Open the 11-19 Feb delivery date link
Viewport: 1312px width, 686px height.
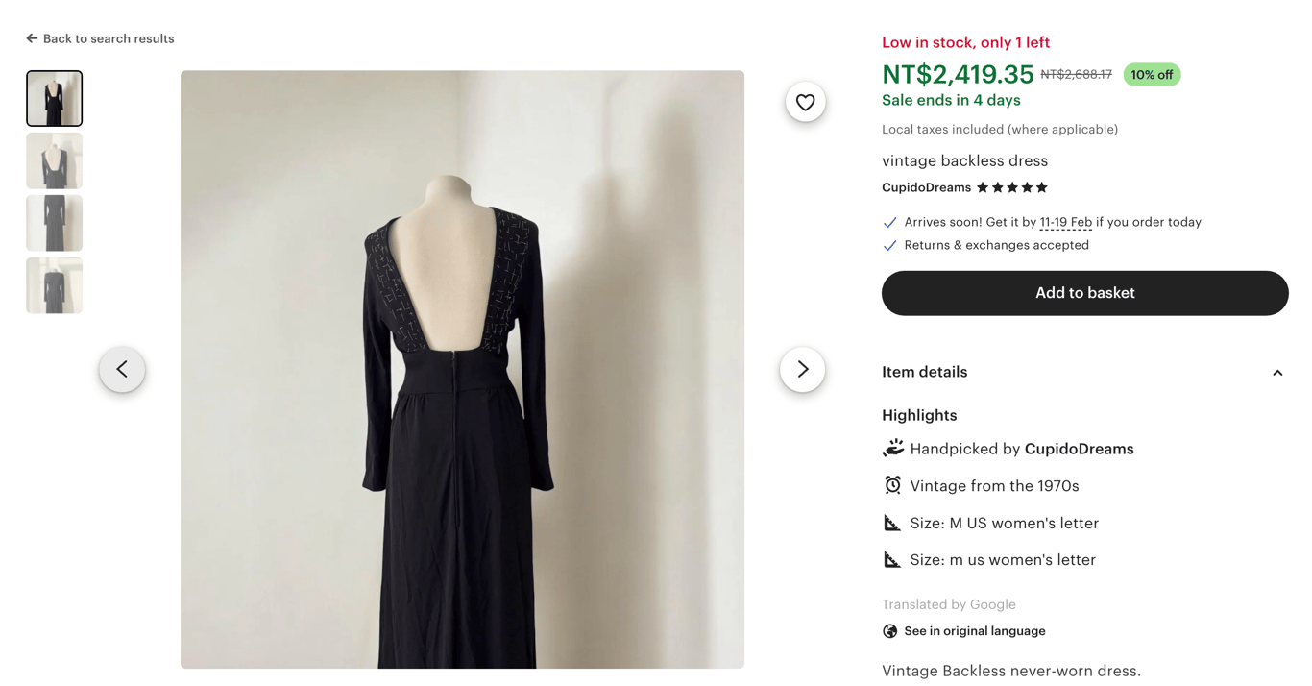pos(1066,222)
